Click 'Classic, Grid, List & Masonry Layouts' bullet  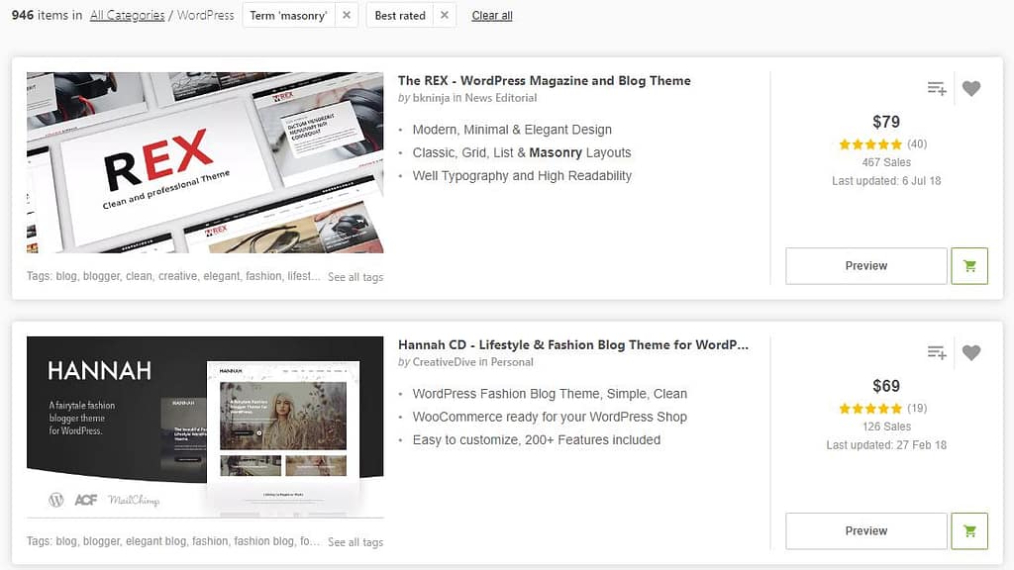[x=522, y=152]
